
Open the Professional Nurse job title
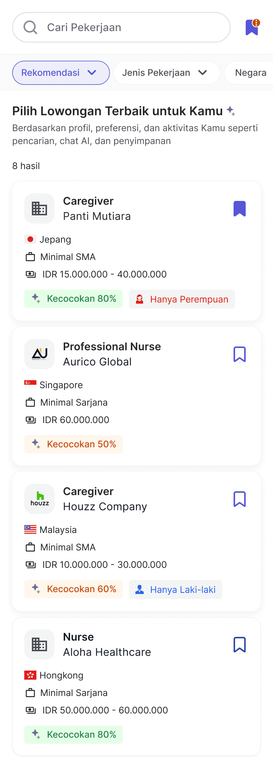click(112, 346)
